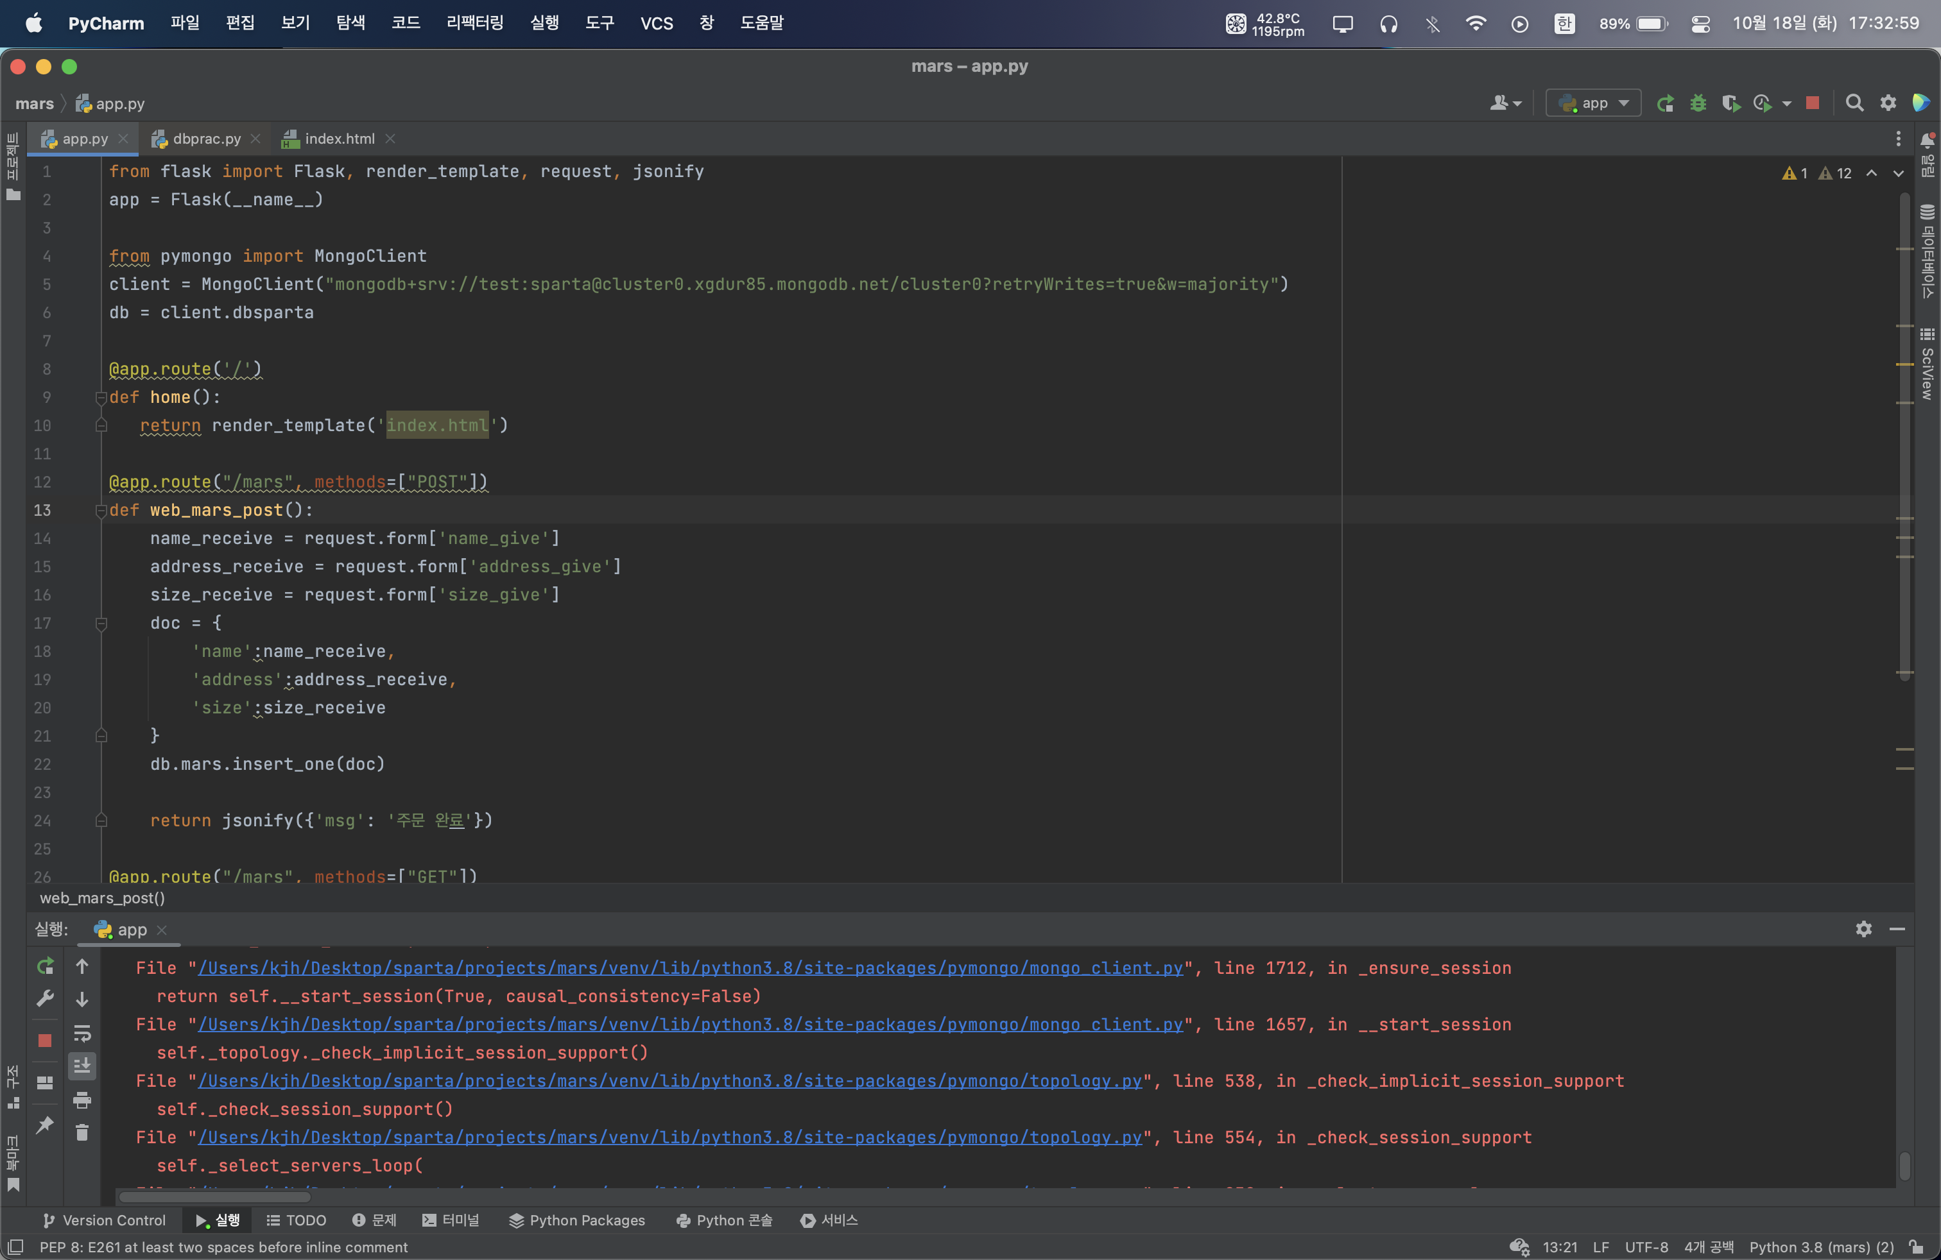The width and height of the screenshot is (1941, 1260).
Task: Toggle the Database tool window stripe button
Action: coord(1927,251)
